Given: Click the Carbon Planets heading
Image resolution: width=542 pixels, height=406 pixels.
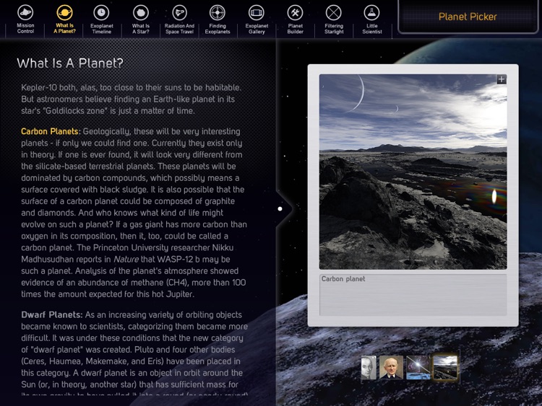Looking at the screenshot, I should [x=51, y=131].
